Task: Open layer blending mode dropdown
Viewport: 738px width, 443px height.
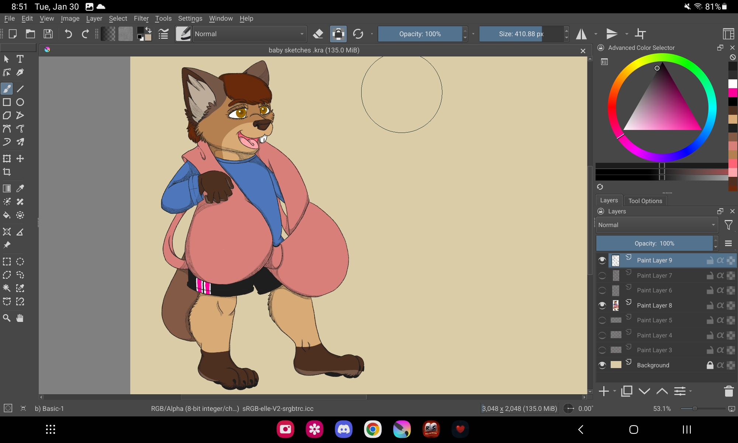Action: click(x=656, y=225)
